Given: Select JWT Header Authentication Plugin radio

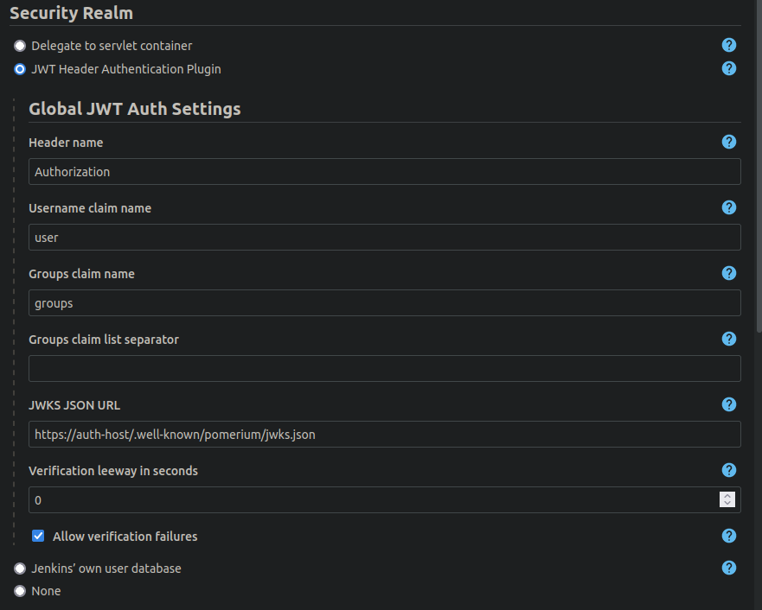Looking at the screenshot, I should (20, 69).
